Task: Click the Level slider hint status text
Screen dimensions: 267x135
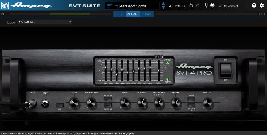Action: (68, 133)
